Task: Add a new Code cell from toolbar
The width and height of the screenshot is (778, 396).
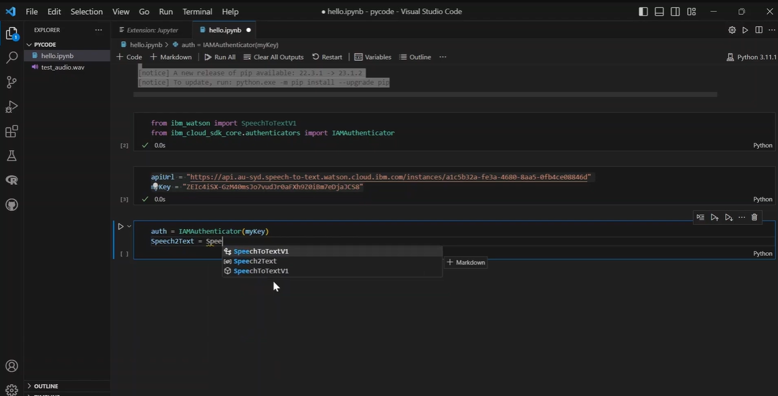Action: pyautogui.click(x=129, y=57)
